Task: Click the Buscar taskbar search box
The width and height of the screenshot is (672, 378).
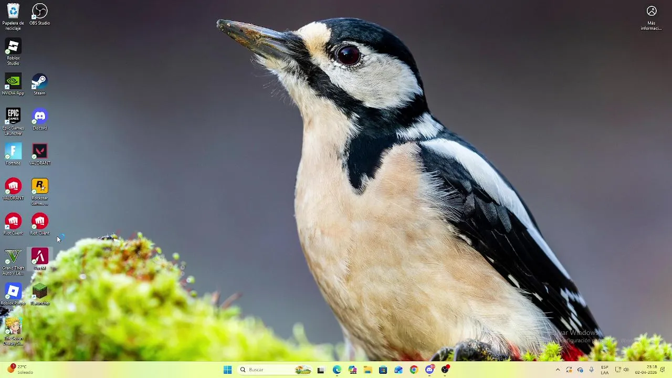Action: [275, 370]
